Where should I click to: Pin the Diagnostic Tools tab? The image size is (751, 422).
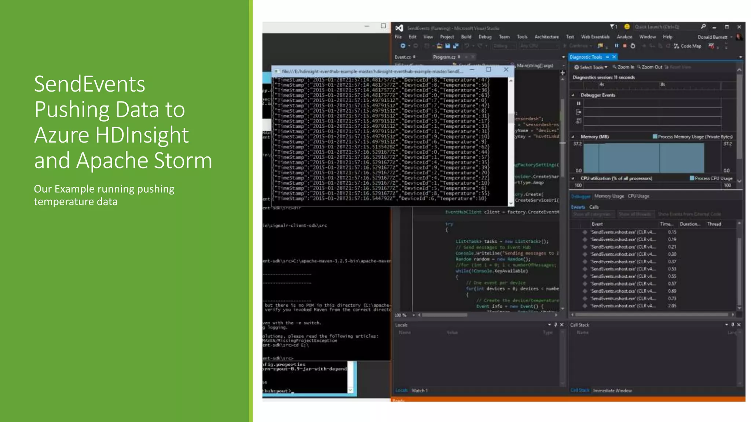coord(607,57)
